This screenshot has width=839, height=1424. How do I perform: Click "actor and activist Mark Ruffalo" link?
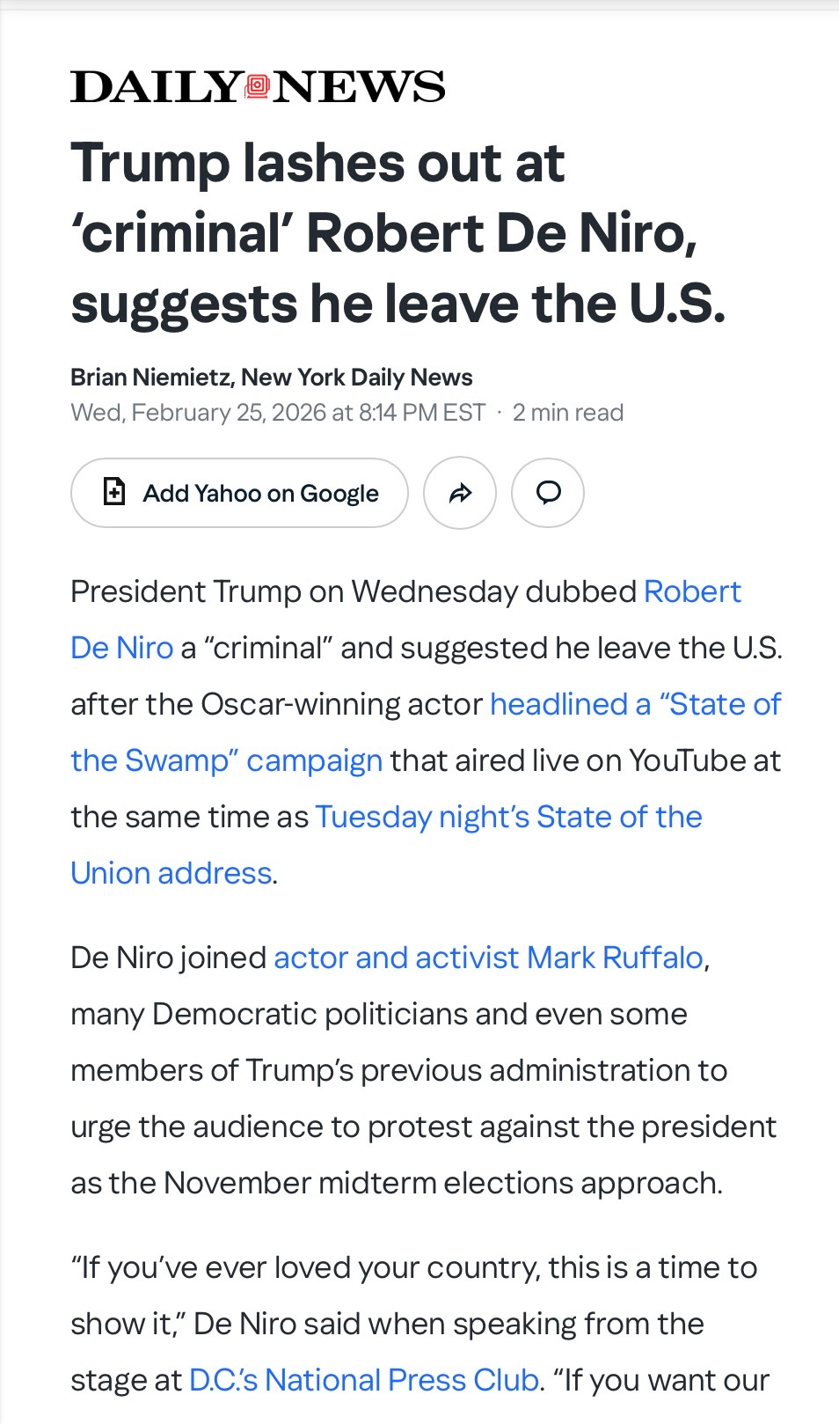click(488, 958)
